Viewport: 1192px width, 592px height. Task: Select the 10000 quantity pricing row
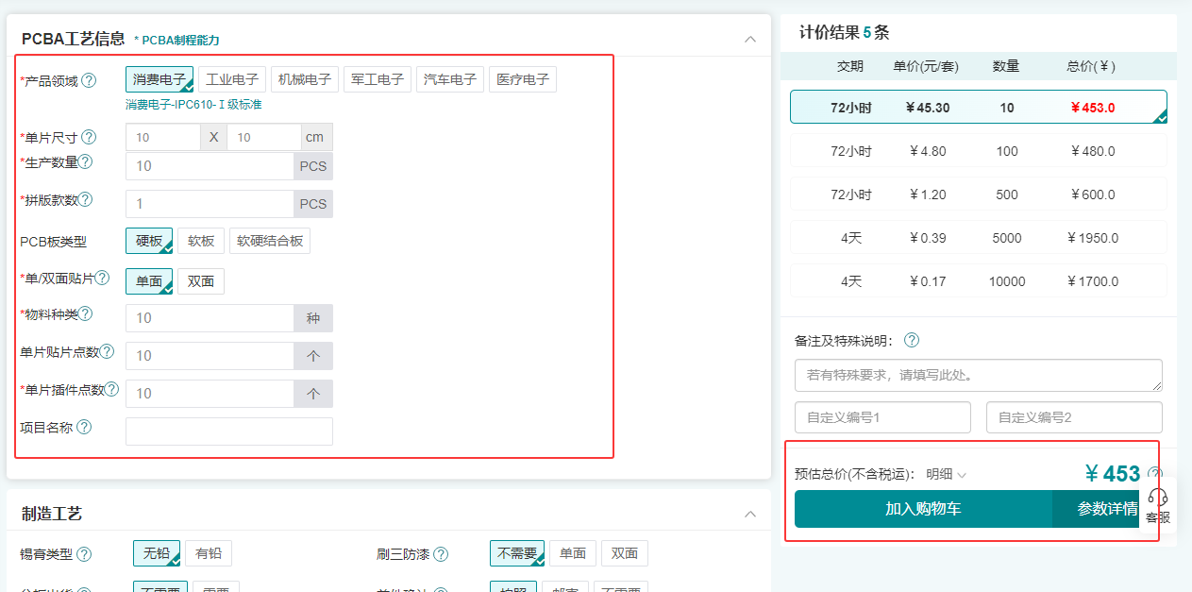(978, 281)
